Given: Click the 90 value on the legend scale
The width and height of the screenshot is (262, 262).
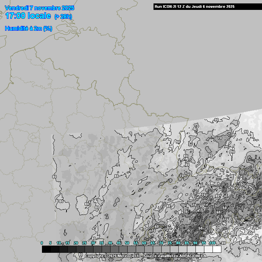Looking at the screenshot, I should pos(195,243).
